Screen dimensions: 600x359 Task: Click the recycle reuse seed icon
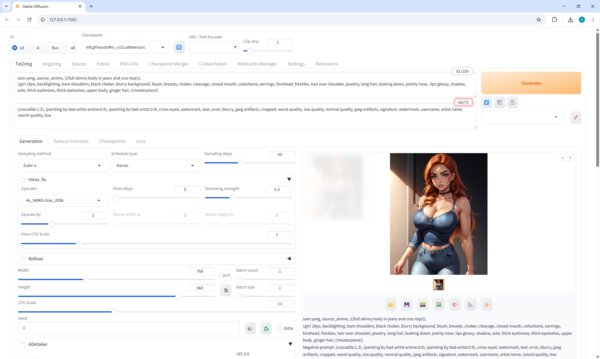266,328
